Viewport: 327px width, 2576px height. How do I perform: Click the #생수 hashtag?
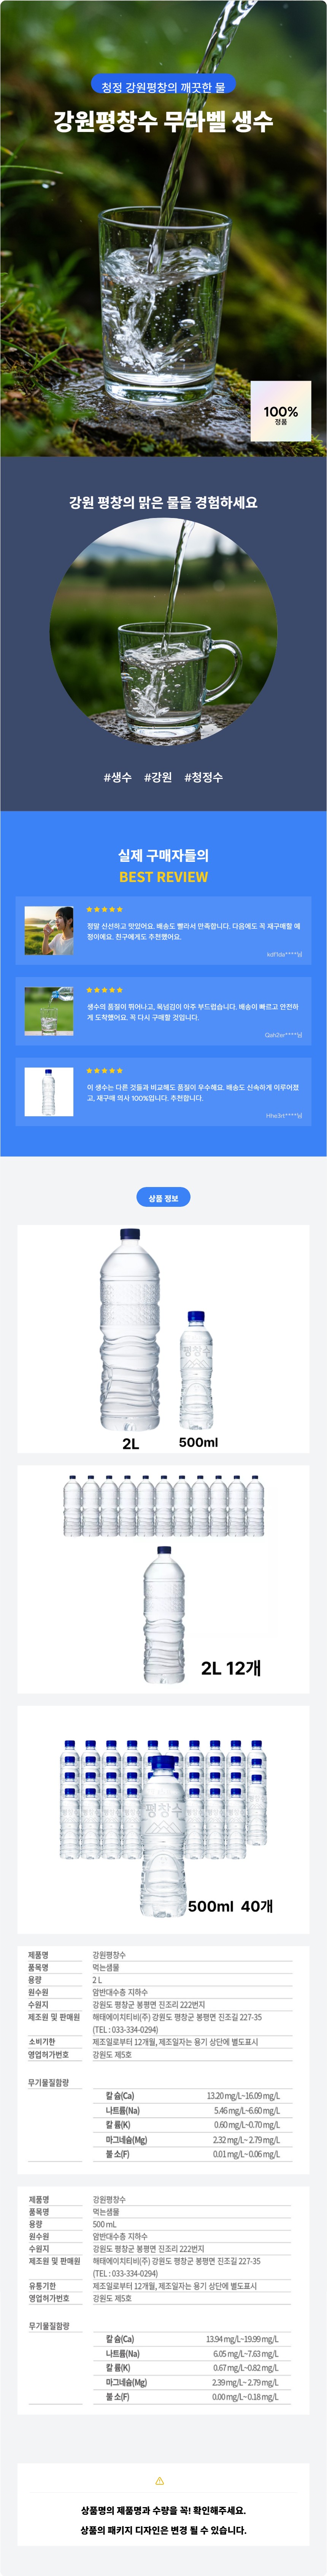coord(118,777)
